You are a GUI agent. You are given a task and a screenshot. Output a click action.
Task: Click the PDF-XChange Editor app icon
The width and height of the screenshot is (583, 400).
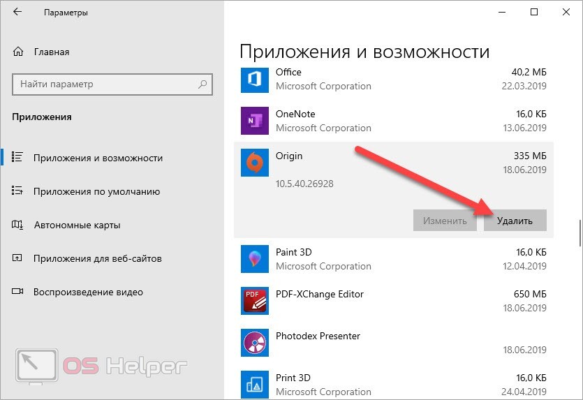point(255,301)
